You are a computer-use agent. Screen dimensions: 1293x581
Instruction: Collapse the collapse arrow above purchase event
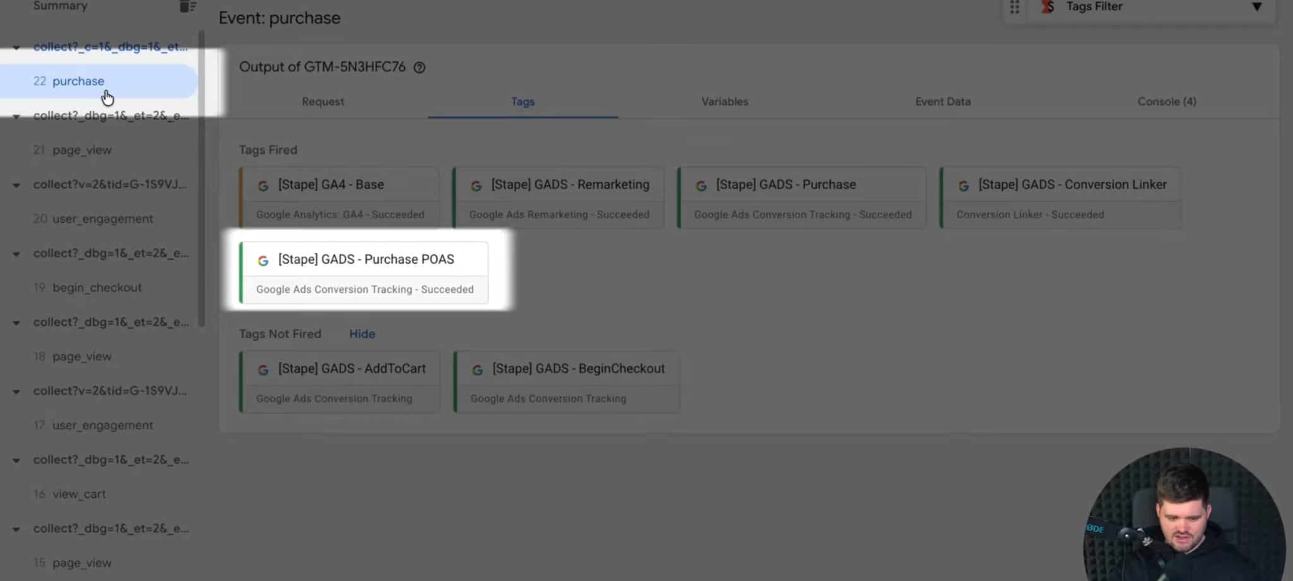tap(16, 47)
